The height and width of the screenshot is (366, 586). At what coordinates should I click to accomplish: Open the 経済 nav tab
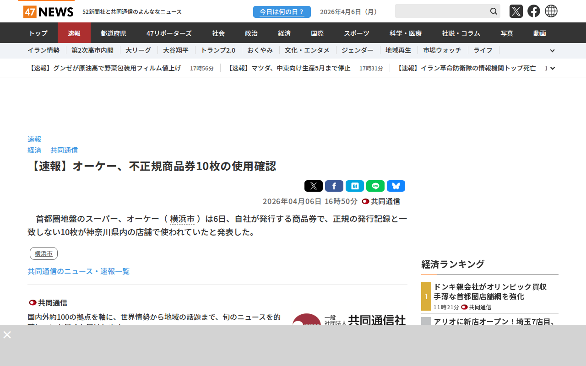[x=284, y=33]
